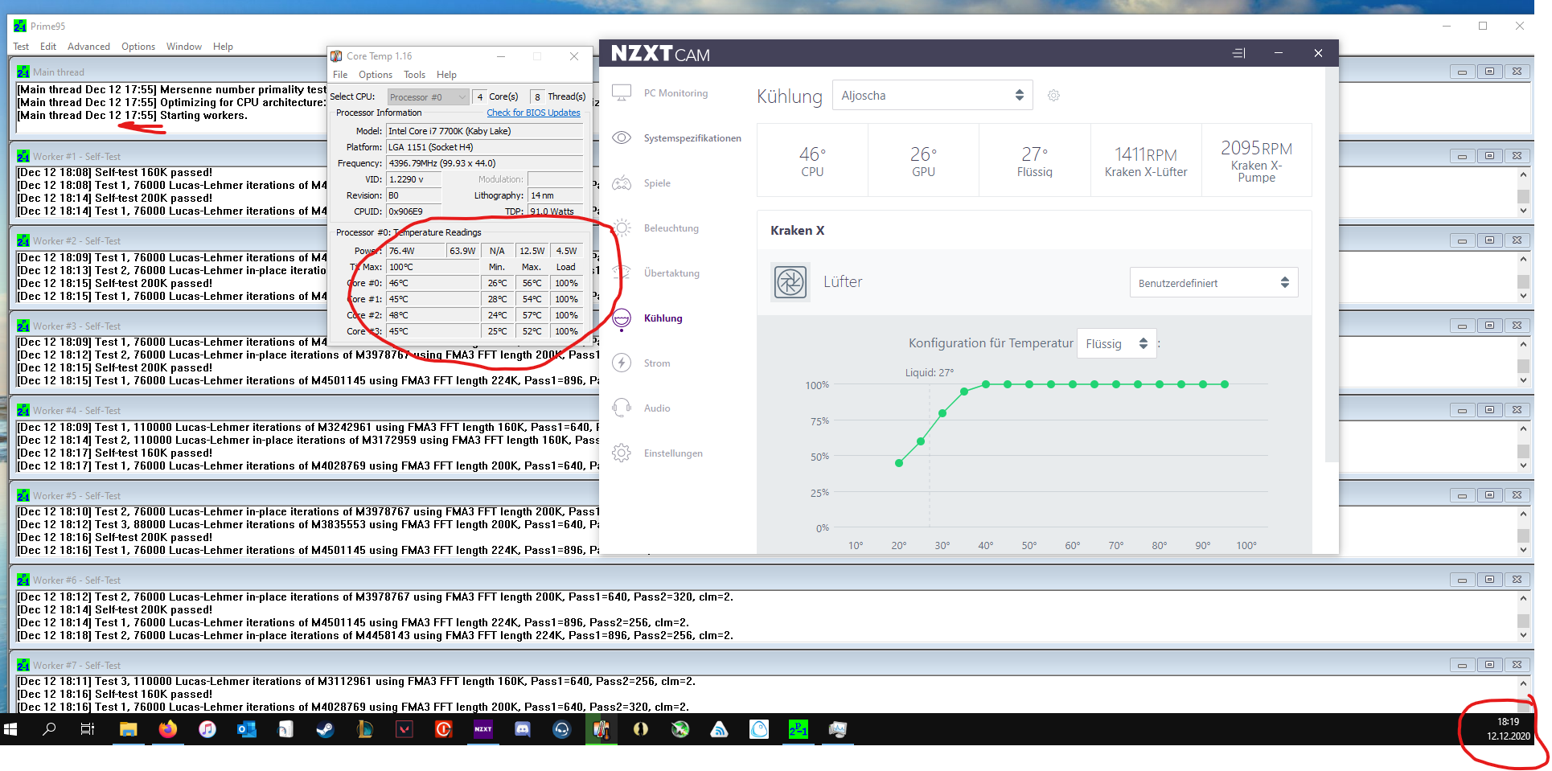Click the profile settings gear next to Aljoscha

tap(1053, 96)
